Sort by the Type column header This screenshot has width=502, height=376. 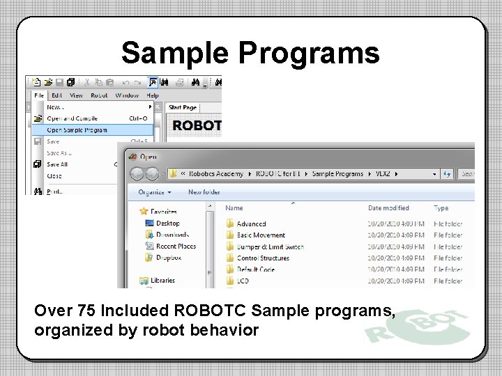(x=441, y=207)
